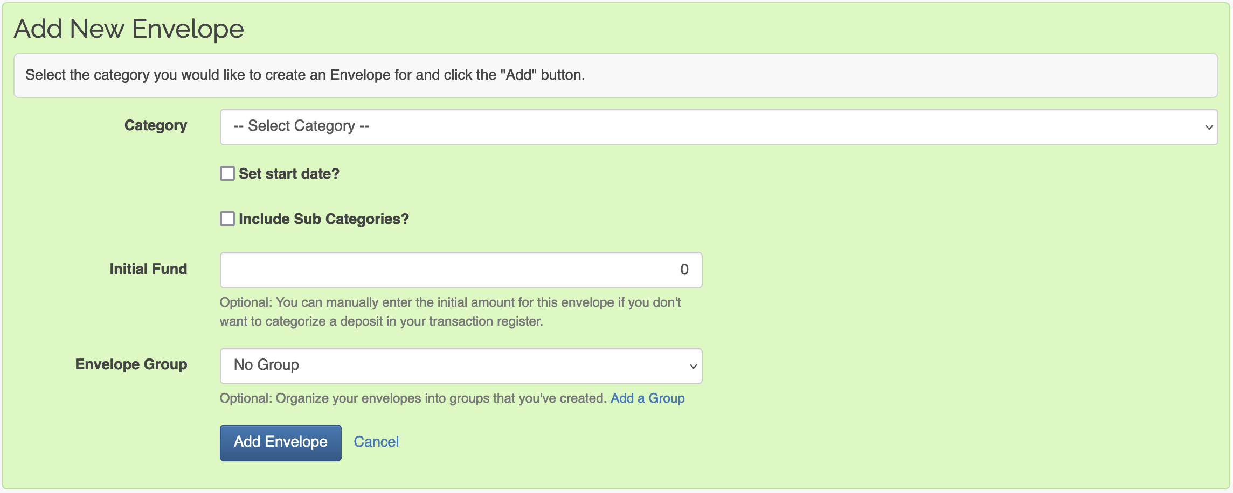Cancel adding the new envelope
Image resolution: width=1233 pixels, height=493 pixels.
(x=376, y=442)
